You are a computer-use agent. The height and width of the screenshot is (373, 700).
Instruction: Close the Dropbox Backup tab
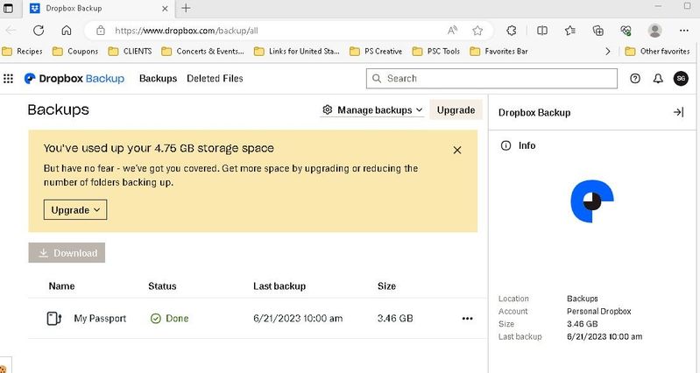[165, 9]
